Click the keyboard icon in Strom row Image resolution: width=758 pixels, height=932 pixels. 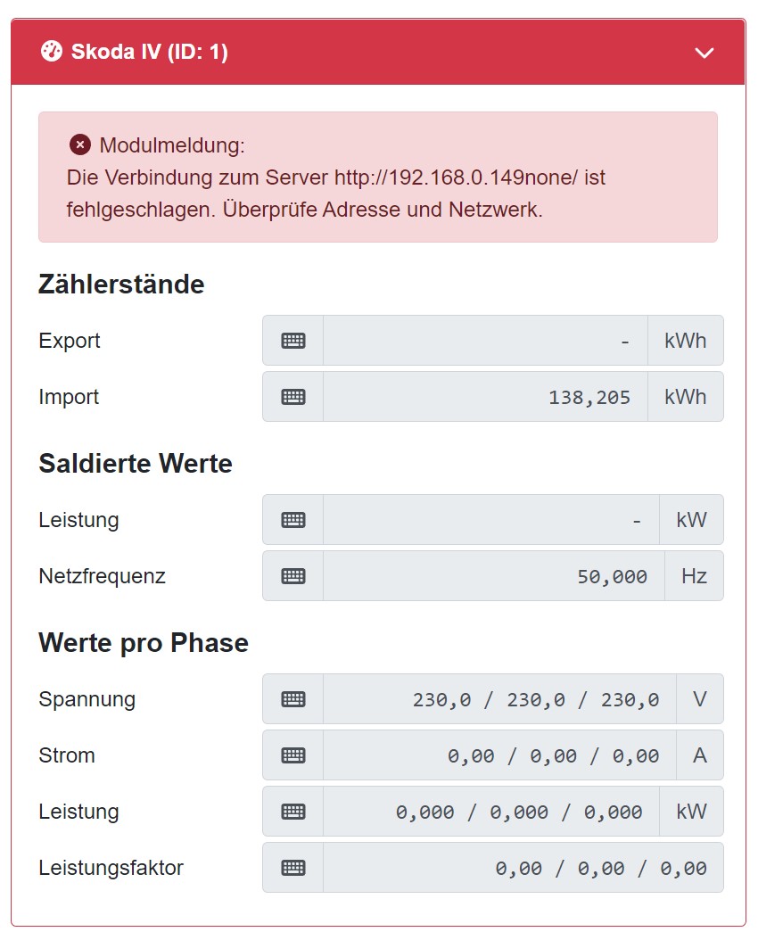293,755
